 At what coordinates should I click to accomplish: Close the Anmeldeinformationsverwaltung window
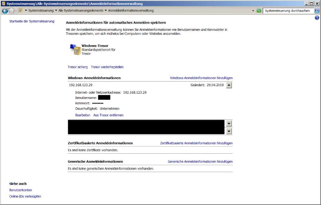tap(317, 3)
